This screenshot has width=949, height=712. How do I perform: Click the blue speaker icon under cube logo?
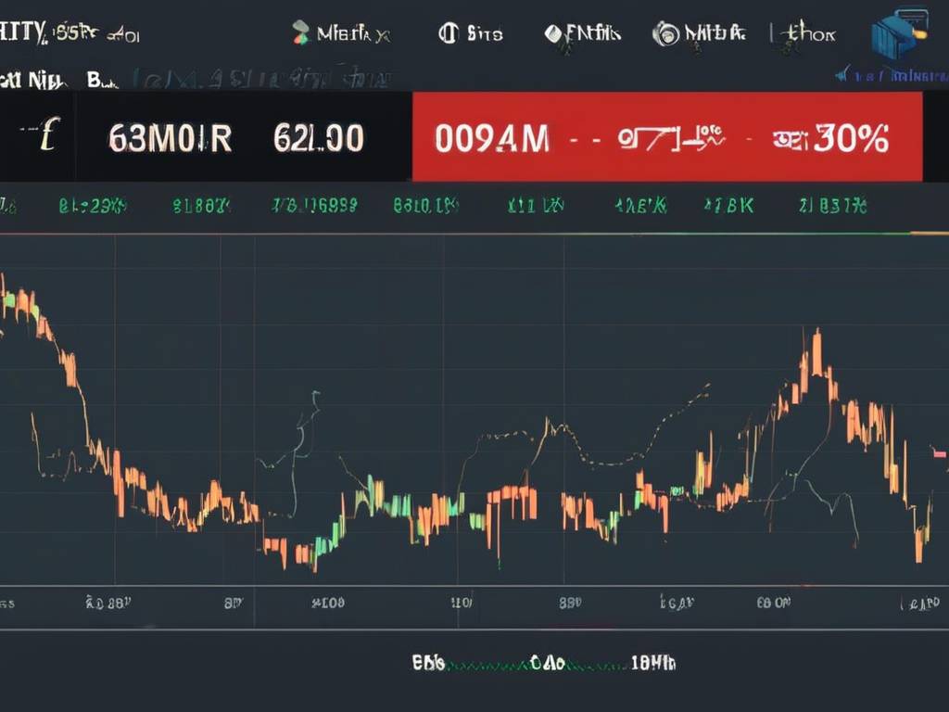pos(842,76)
